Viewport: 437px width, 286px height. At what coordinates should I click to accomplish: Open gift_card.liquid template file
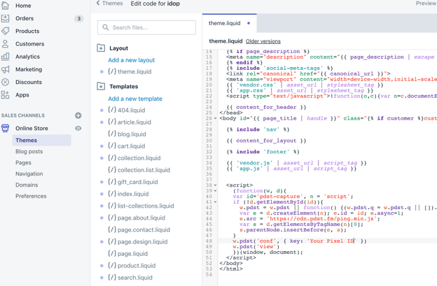pos(138,182)
